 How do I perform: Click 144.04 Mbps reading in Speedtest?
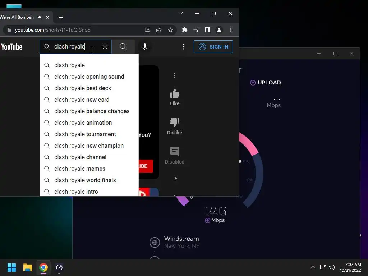click(x=216, y=211)
